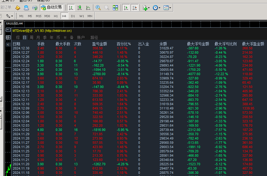Switch to the 月 monthly statistics tab
267x176 pixels.
tap(38, 37)
